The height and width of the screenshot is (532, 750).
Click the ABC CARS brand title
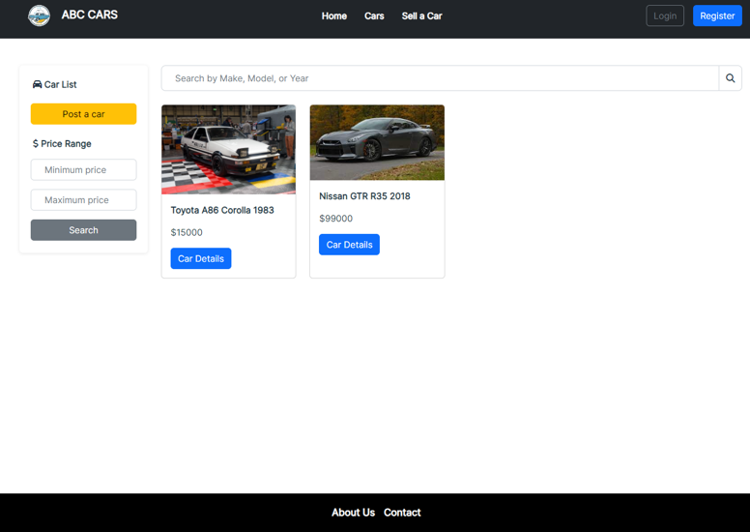click(90, 15)
